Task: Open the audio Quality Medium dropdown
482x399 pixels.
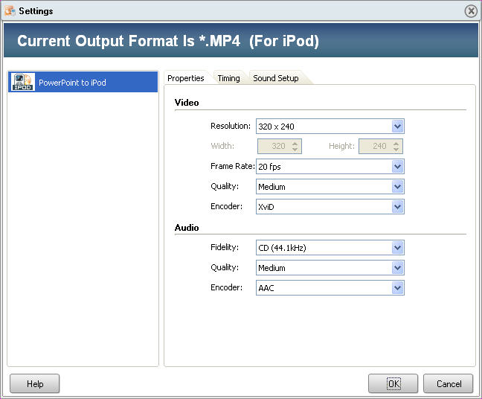Action: coord(330,268)
